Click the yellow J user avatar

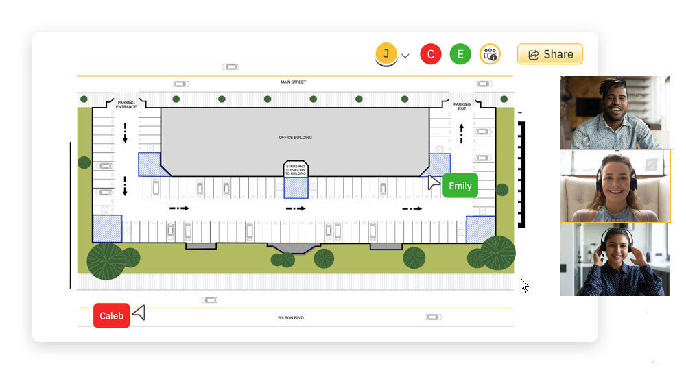point(386,53)
